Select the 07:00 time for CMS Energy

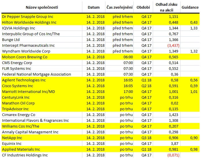click(x=128, y=63)
